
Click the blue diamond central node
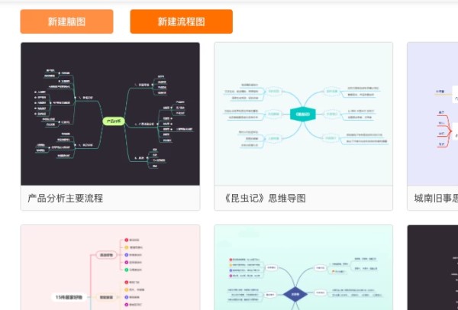coord(295,293)
